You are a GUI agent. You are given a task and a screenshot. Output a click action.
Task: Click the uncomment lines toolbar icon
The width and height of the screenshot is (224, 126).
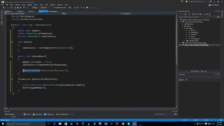click(x=84, y=8)
